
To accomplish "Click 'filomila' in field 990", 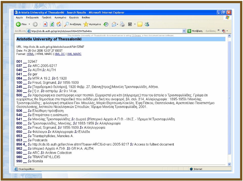I will pos(37,161).
